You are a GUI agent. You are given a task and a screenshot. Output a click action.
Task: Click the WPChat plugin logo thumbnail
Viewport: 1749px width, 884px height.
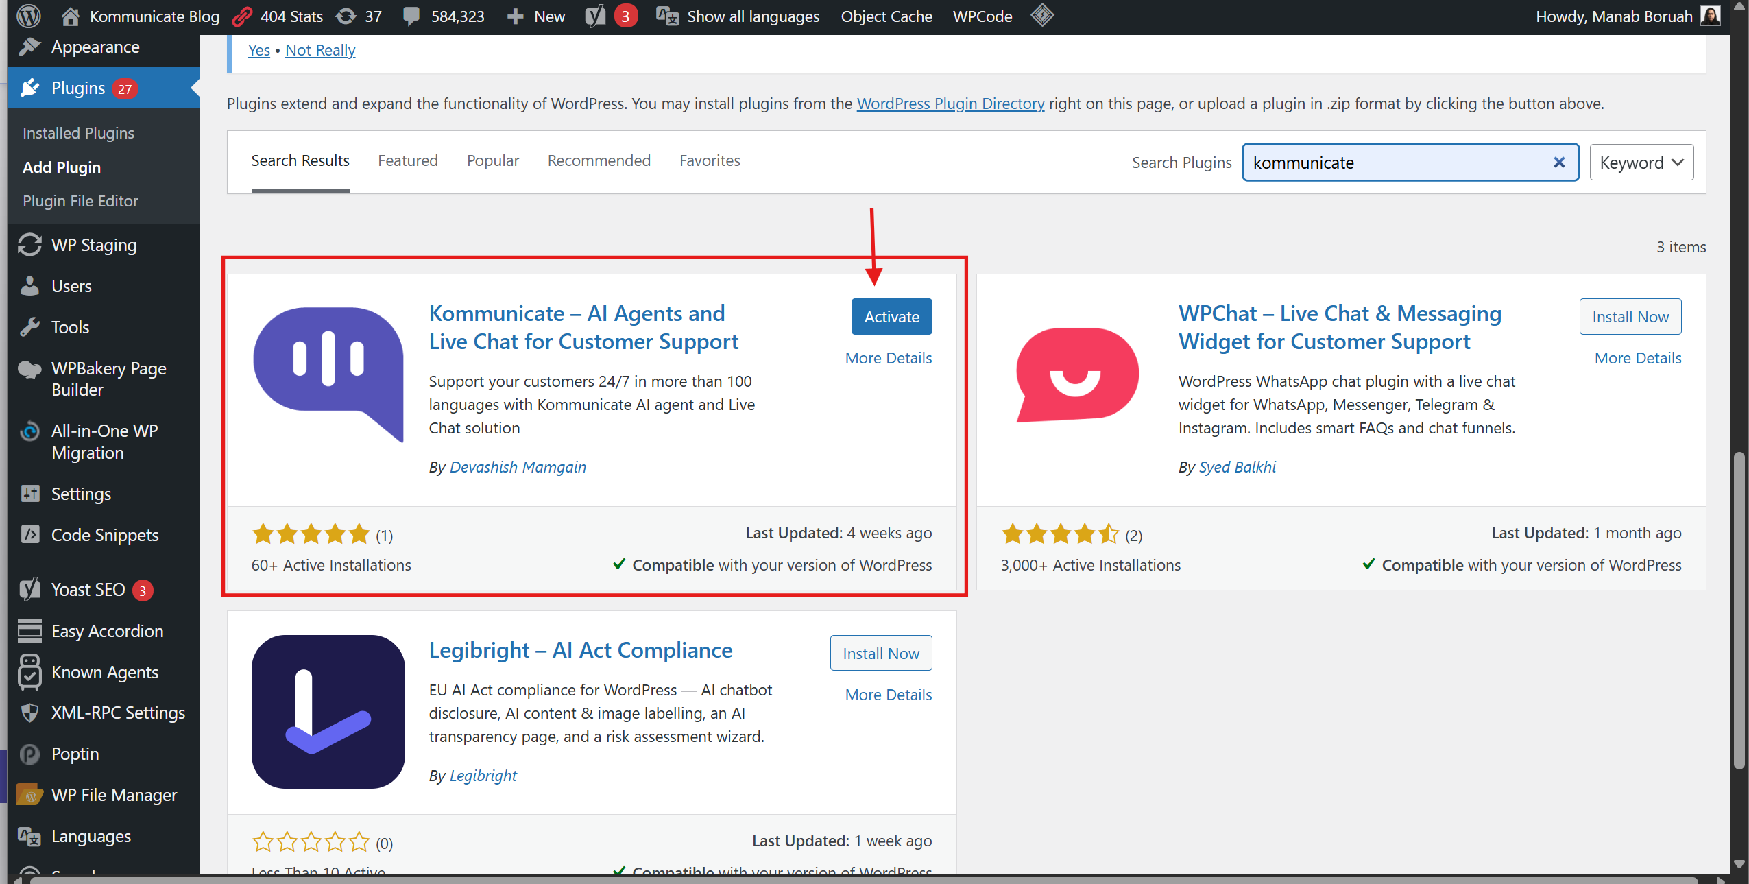tap(1077, 374)
